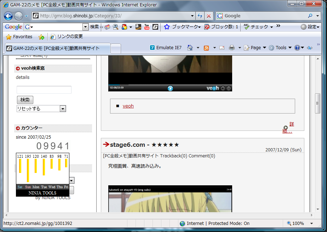The width and height of the screenshot is (327, 232).
Task: Click the stage6 video thumbnail
Action: click(x=170, y=199)
